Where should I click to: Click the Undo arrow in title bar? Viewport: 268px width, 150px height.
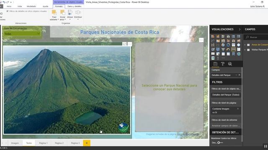coord(4,2)
